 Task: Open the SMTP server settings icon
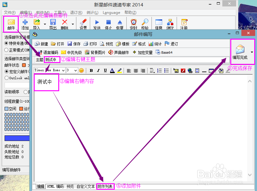(170, 24)
